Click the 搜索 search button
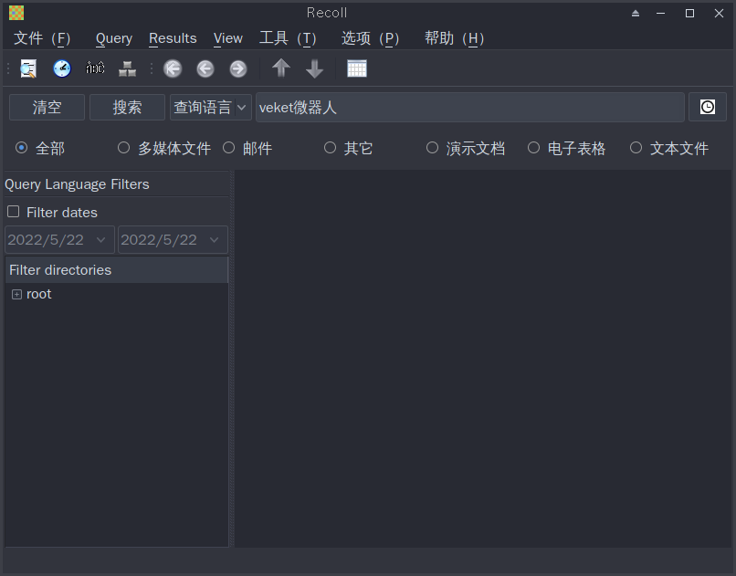The image size is (736, 576). (127, 108)
